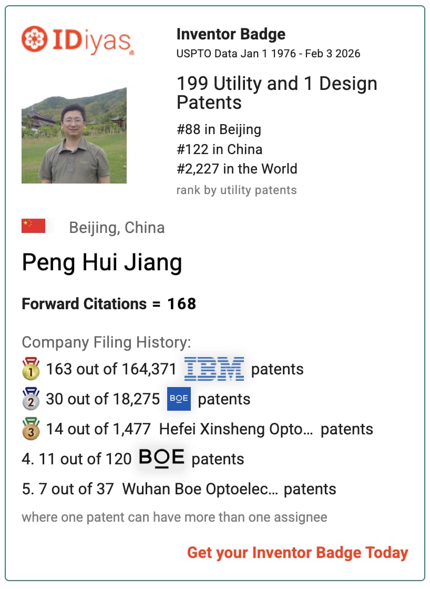This screenshot has height=589, width=430.
Task: Click the Forward Citations = 168 text
Action: 109,303
